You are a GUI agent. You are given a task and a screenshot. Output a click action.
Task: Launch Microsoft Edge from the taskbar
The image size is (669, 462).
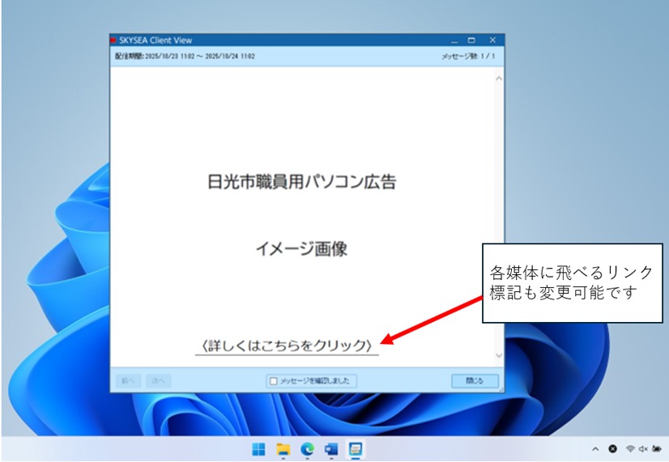(307, 449)
